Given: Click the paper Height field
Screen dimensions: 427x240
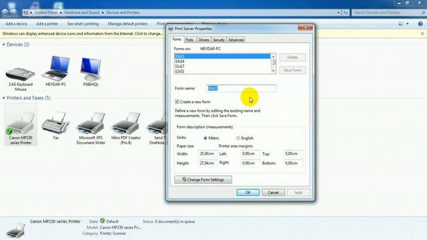Looking at the screenshot, I should [207, 163].
